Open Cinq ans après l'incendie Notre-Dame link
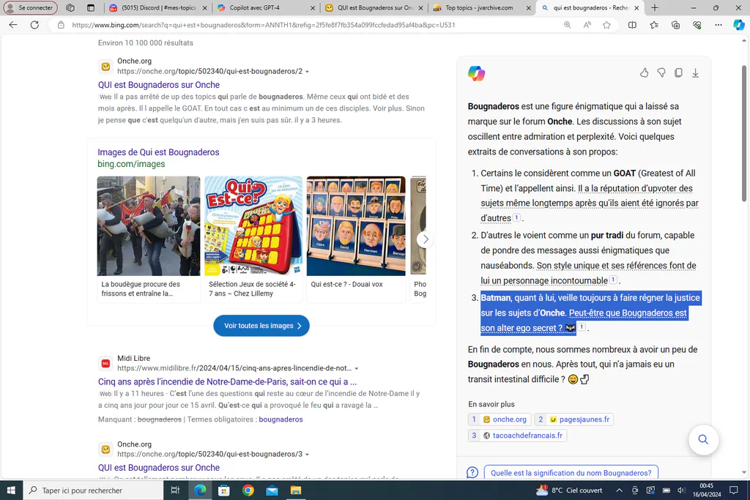 (x=227, y=382)
